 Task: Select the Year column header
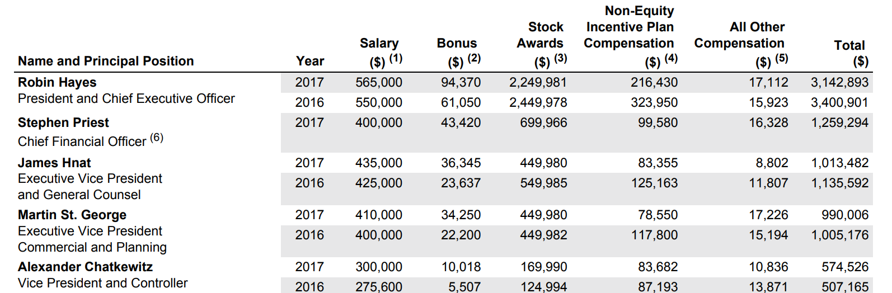click(x=310, y=61)
